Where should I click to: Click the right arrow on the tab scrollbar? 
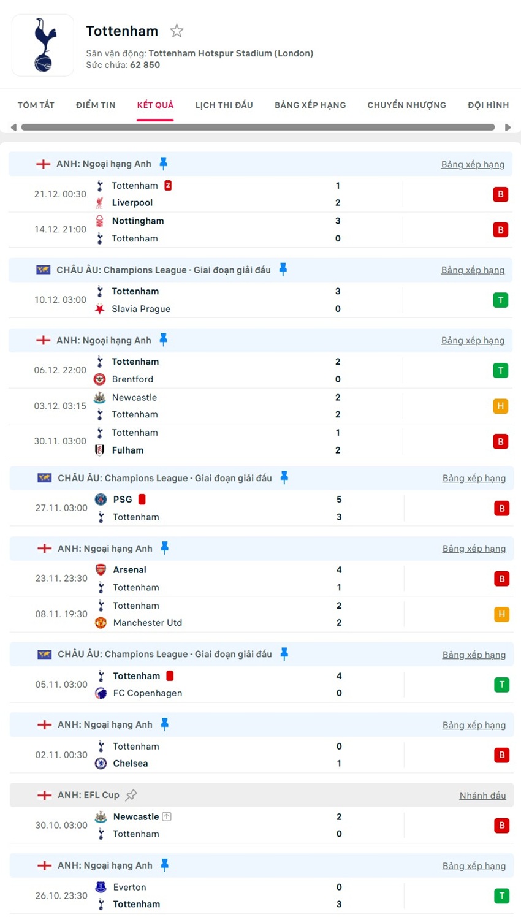(x=508, y=127)
